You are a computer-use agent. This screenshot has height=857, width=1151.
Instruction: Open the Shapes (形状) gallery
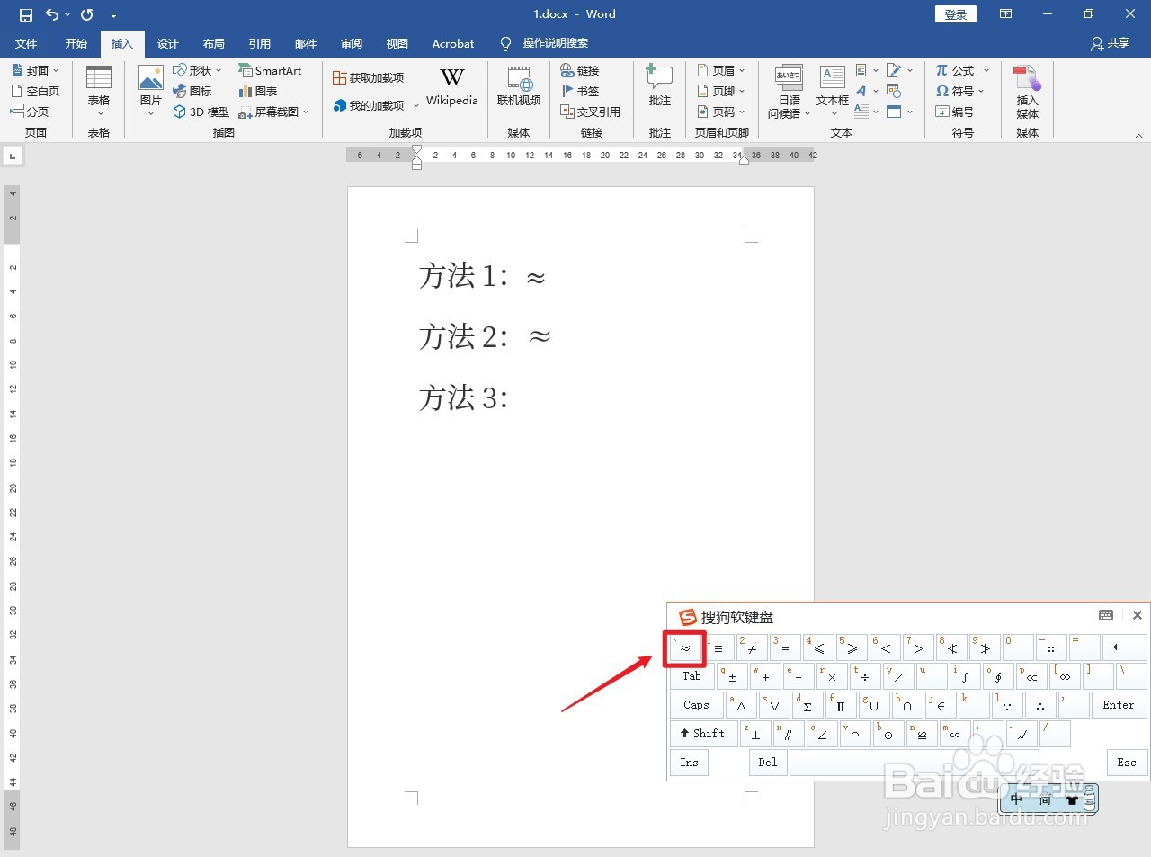click(x=197, y=70)
